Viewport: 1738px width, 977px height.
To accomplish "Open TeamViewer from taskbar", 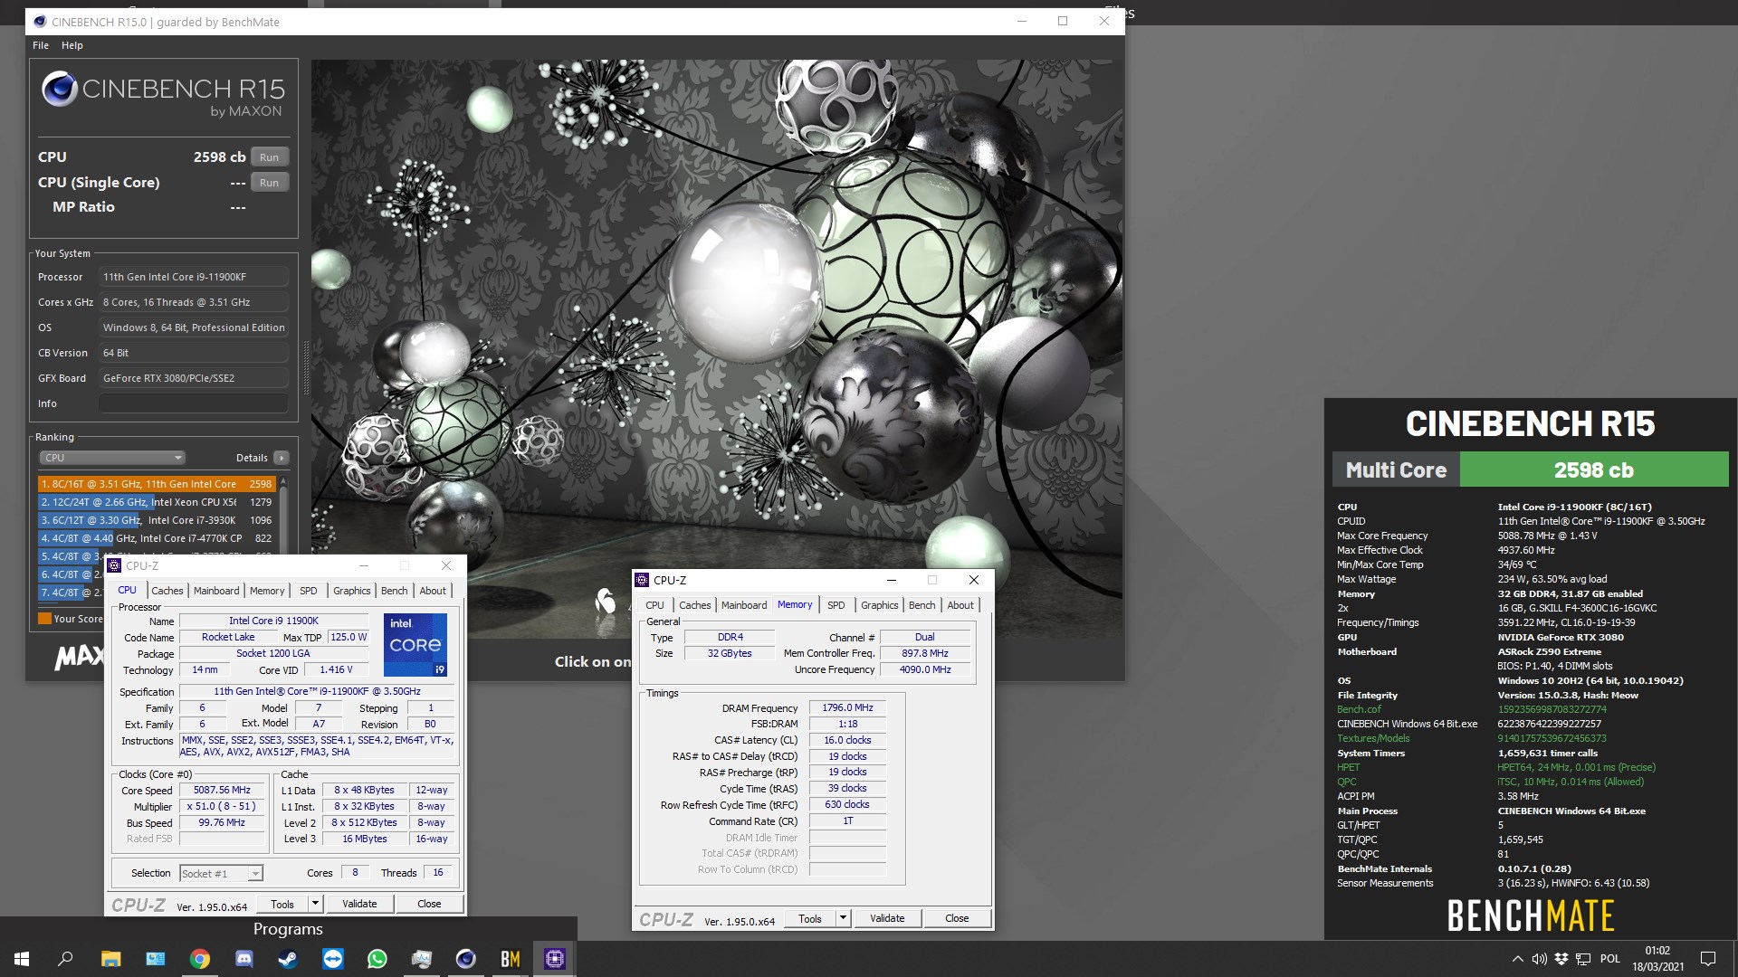I will (333, 959).
